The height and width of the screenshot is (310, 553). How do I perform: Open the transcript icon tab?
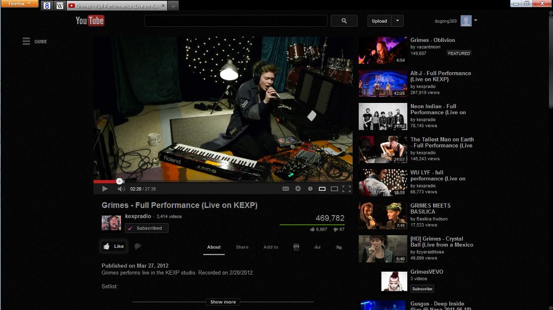tap(296, 247)
